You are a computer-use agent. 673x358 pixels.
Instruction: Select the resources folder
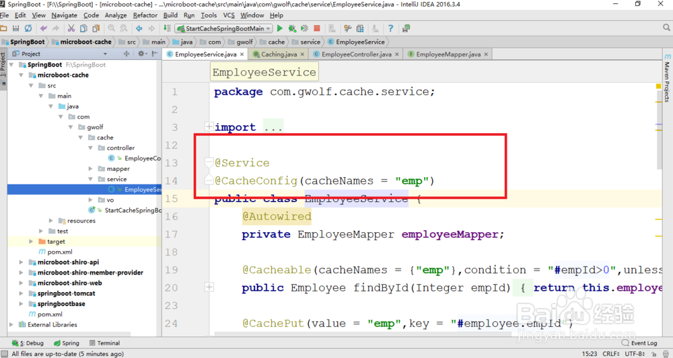[77, 221]
